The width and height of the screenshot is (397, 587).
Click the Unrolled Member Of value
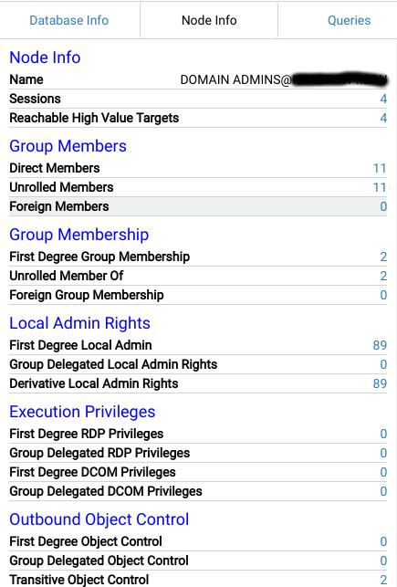tap(383, 276)
